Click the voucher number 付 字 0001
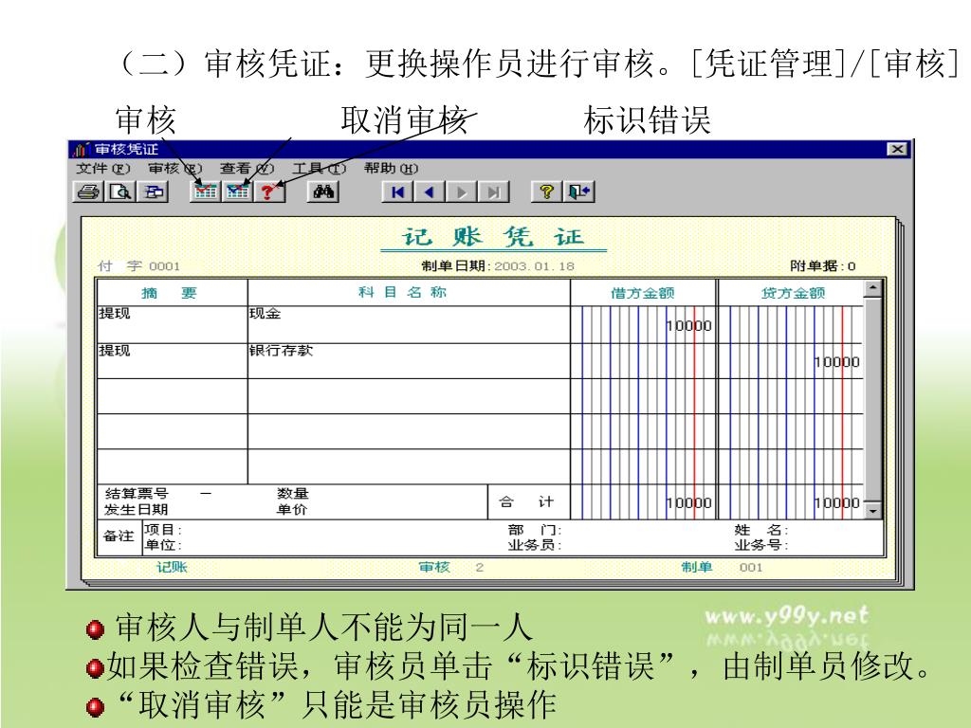Image resolution: width=971 pixels, height=728 pixels. click(138, 266)
